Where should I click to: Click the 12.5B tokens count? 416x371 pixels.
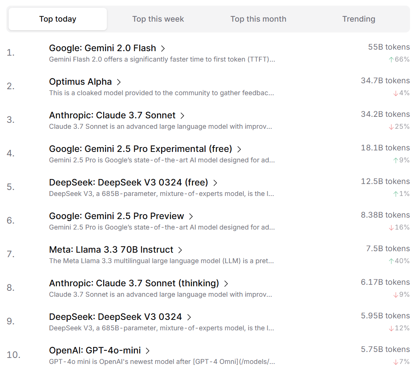click(385, 181)
